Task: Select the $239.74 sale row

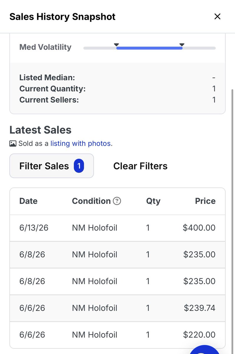Action: coord(117,308)
